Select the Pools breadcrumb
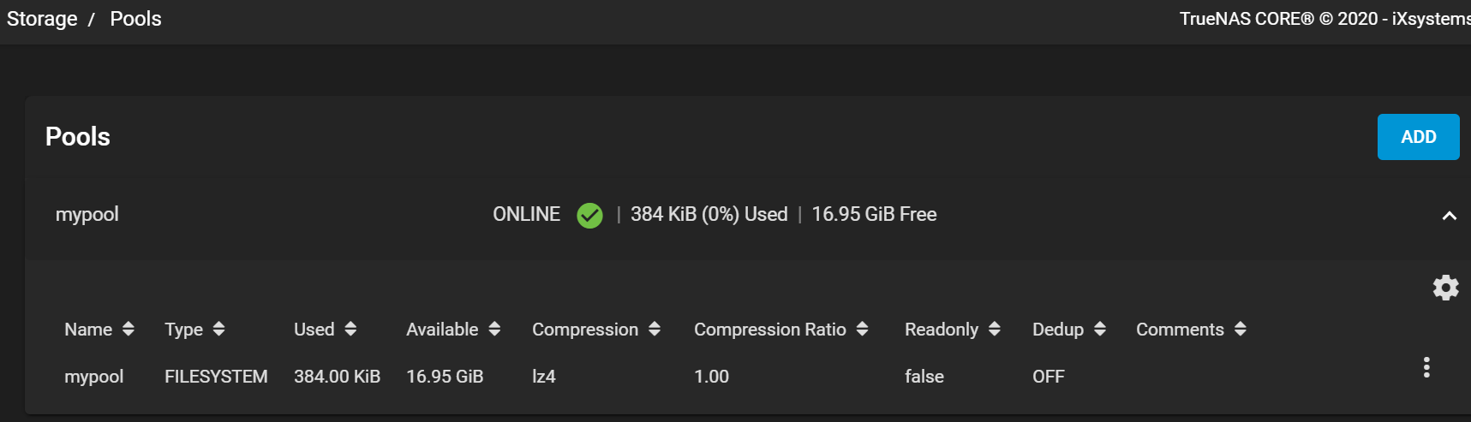The height and width of the screenshot is (422, 1471). [x=135, y=19]
